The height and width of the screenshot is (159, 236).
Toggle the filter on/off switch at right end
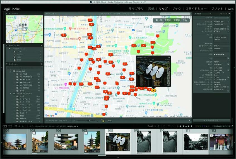click(232, 126)
